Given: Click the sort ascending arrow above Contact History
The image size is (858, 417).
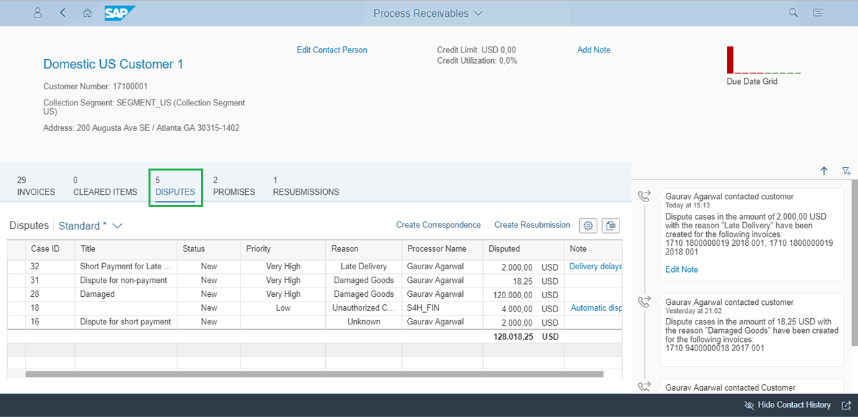Looking at the screenshot, I should click(824, 171).
